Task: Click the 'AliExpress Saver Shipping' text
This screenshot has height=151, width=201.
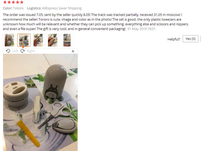Action: pyautogui.click(x=62, y=8)
